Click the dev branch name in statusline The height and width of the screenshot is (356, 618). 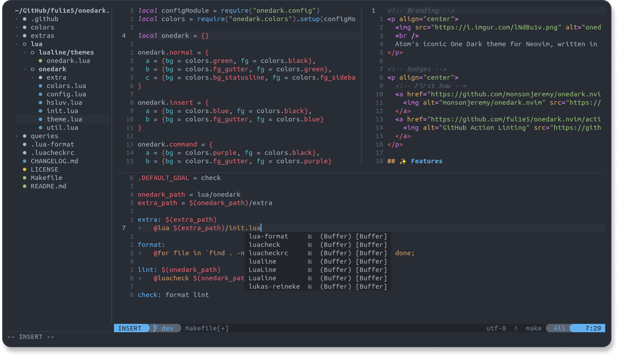click(167, 328)
